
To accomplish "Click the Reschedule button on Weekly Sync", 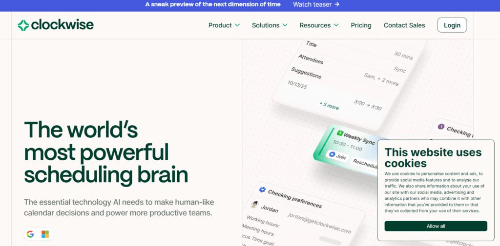I will click(x=365, y=164).
